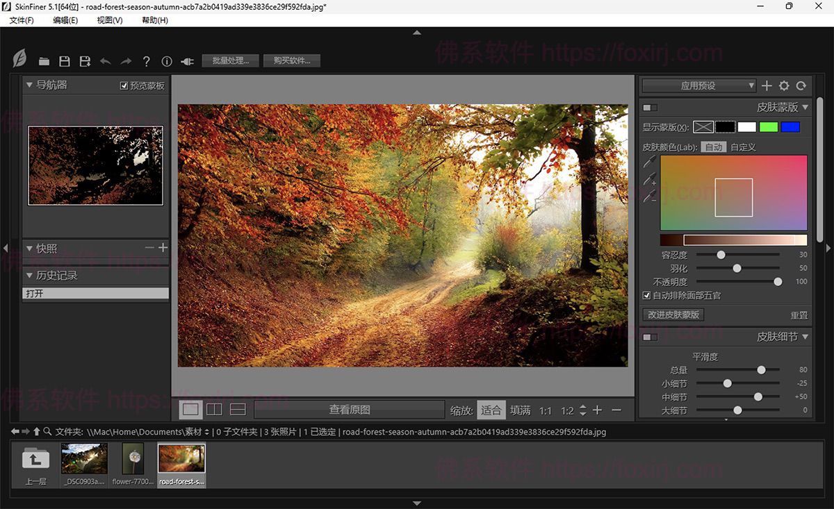Collapse the 导航器 panel

pos(29,85)
